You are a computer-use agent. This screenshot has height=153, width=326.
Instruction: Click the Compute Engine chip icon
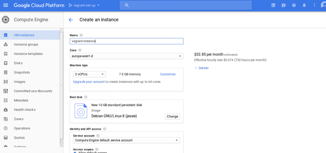pyautogui.click(x=5, y=19)
